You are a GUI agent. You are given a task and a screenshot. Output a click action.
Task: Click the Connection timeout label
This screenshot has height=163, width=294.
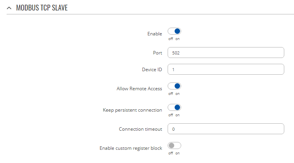click(x=140, y=129)
